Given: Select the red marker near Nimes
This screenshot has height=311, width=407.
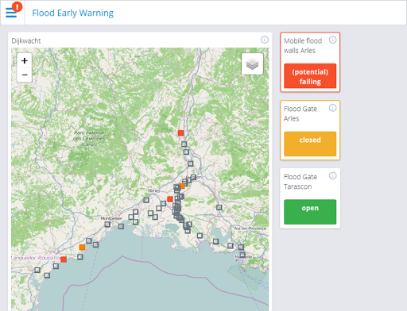Looking at the screenshot, I should point(170,199).
